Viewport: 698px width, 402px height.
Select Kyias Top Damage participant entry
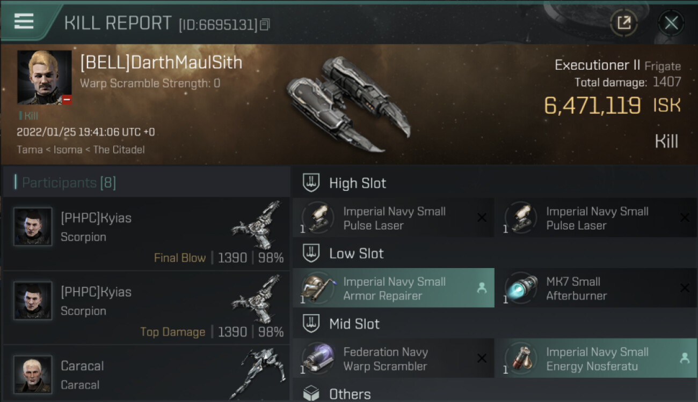pos(146,307)
